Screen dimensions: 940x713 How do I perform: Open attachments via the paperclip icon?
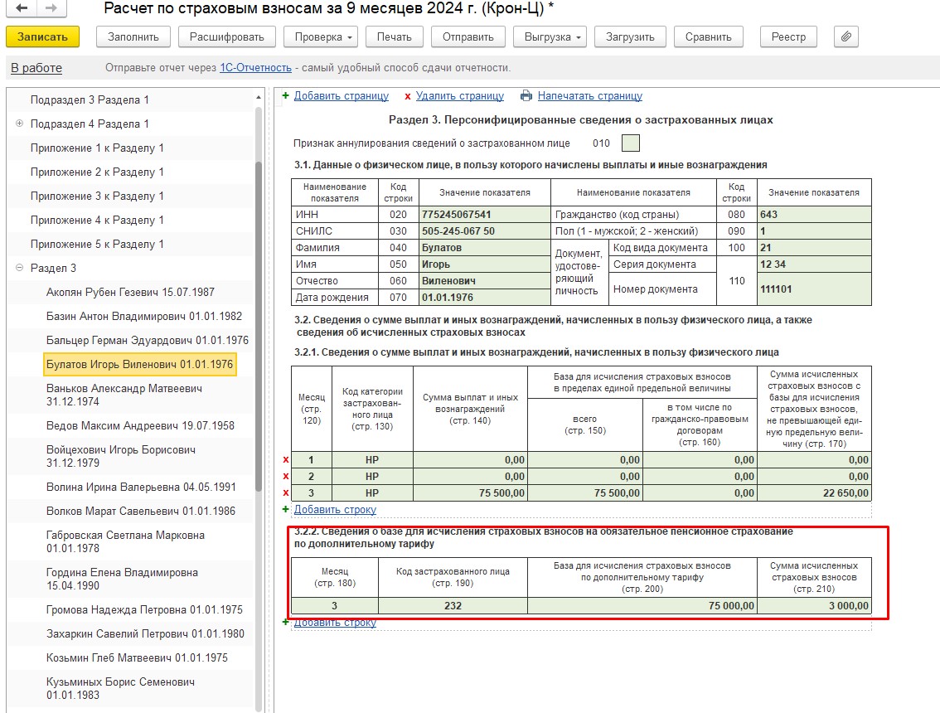[x=846, y=36]
